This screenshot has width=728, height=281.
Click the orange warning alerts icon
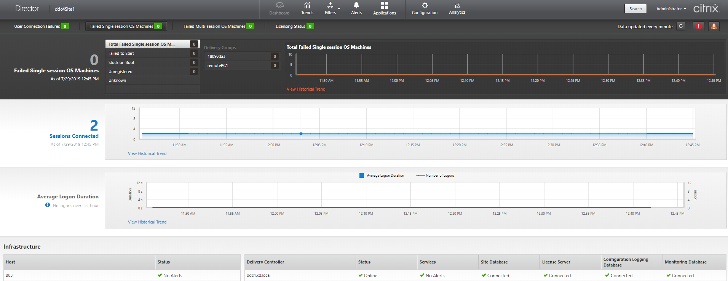tap(714, 26)
